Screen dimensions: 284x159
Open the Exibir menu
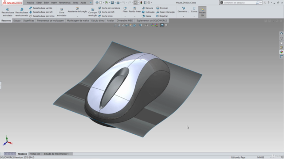pos(46,3)
